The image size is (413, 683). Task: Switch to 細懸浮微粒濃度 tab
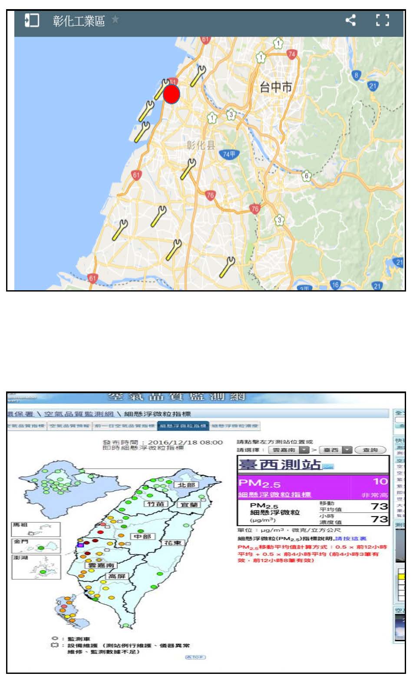tap(235, 426)
